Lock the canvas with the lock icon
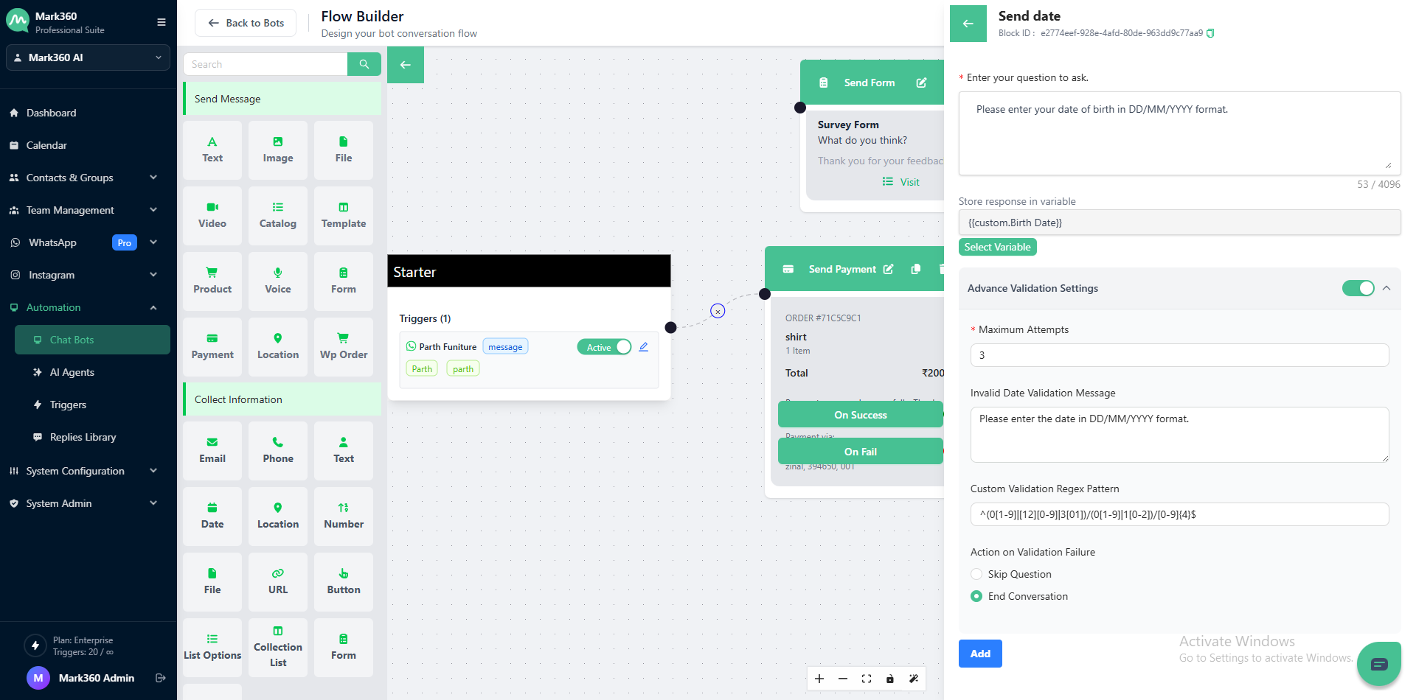 pyautogui.click(x=890, y=679)
